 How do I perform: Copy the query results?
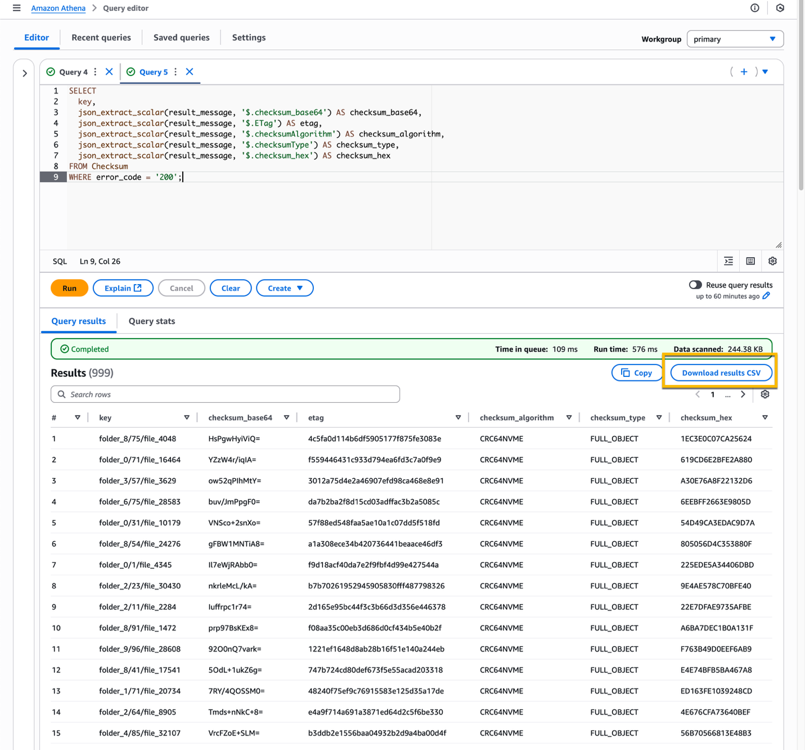pos(636,372)
